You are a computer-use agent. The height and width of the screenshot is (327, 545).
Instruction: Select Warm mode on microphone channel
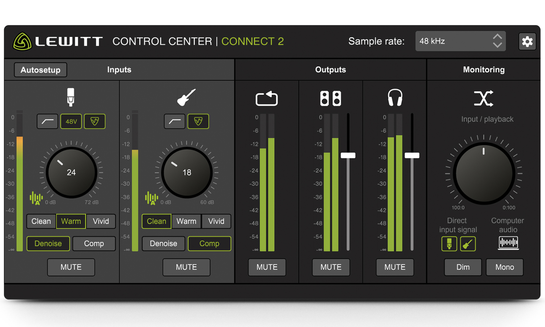71,221
